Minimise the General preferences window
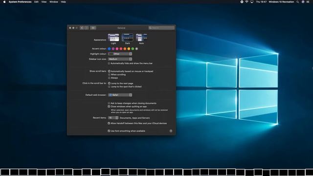The height and width of the screenshot is (176, 313). [73, 28]
